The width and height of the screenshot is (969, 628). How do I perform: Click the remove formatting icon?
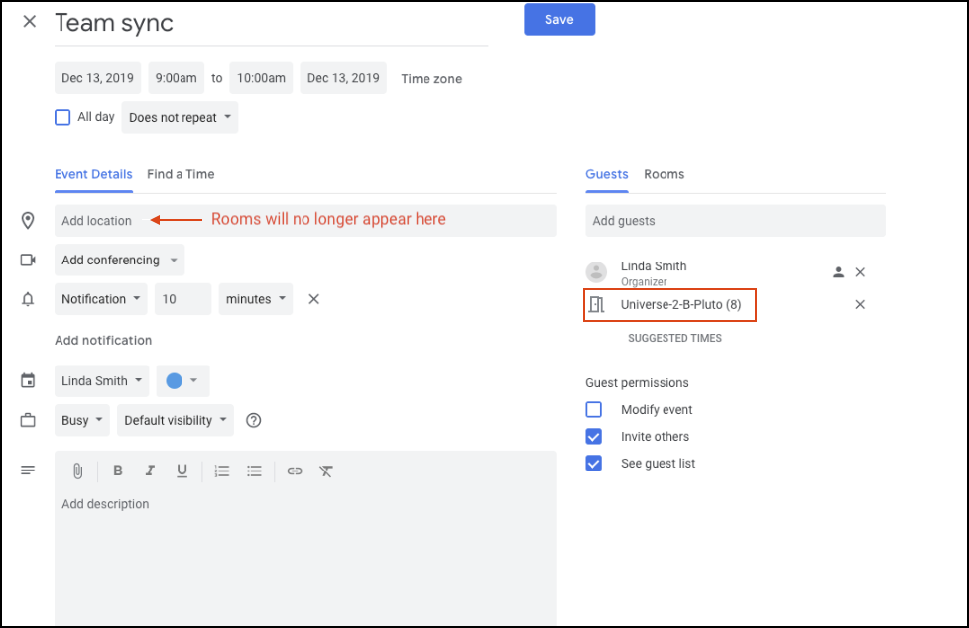click(x=326, y=471)
